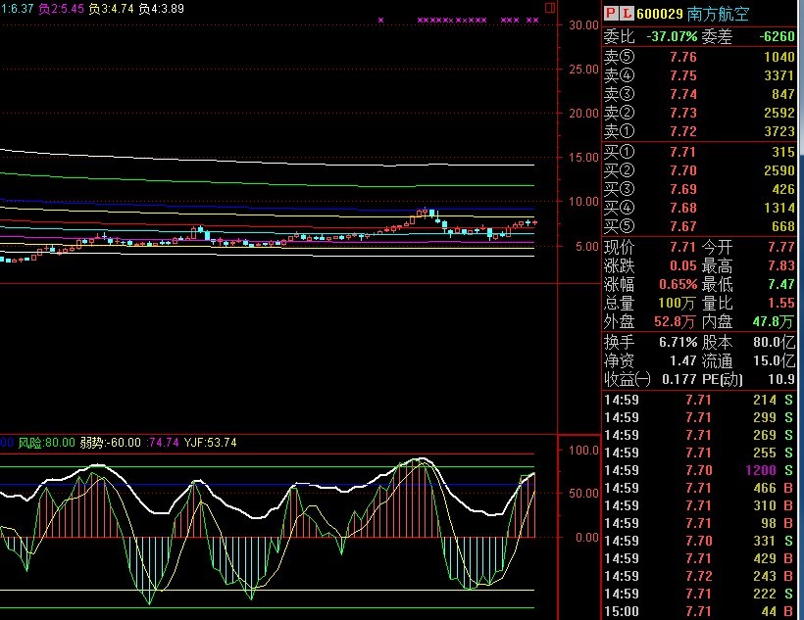Click the small window icon atop the chart

(x=550, y=9)
